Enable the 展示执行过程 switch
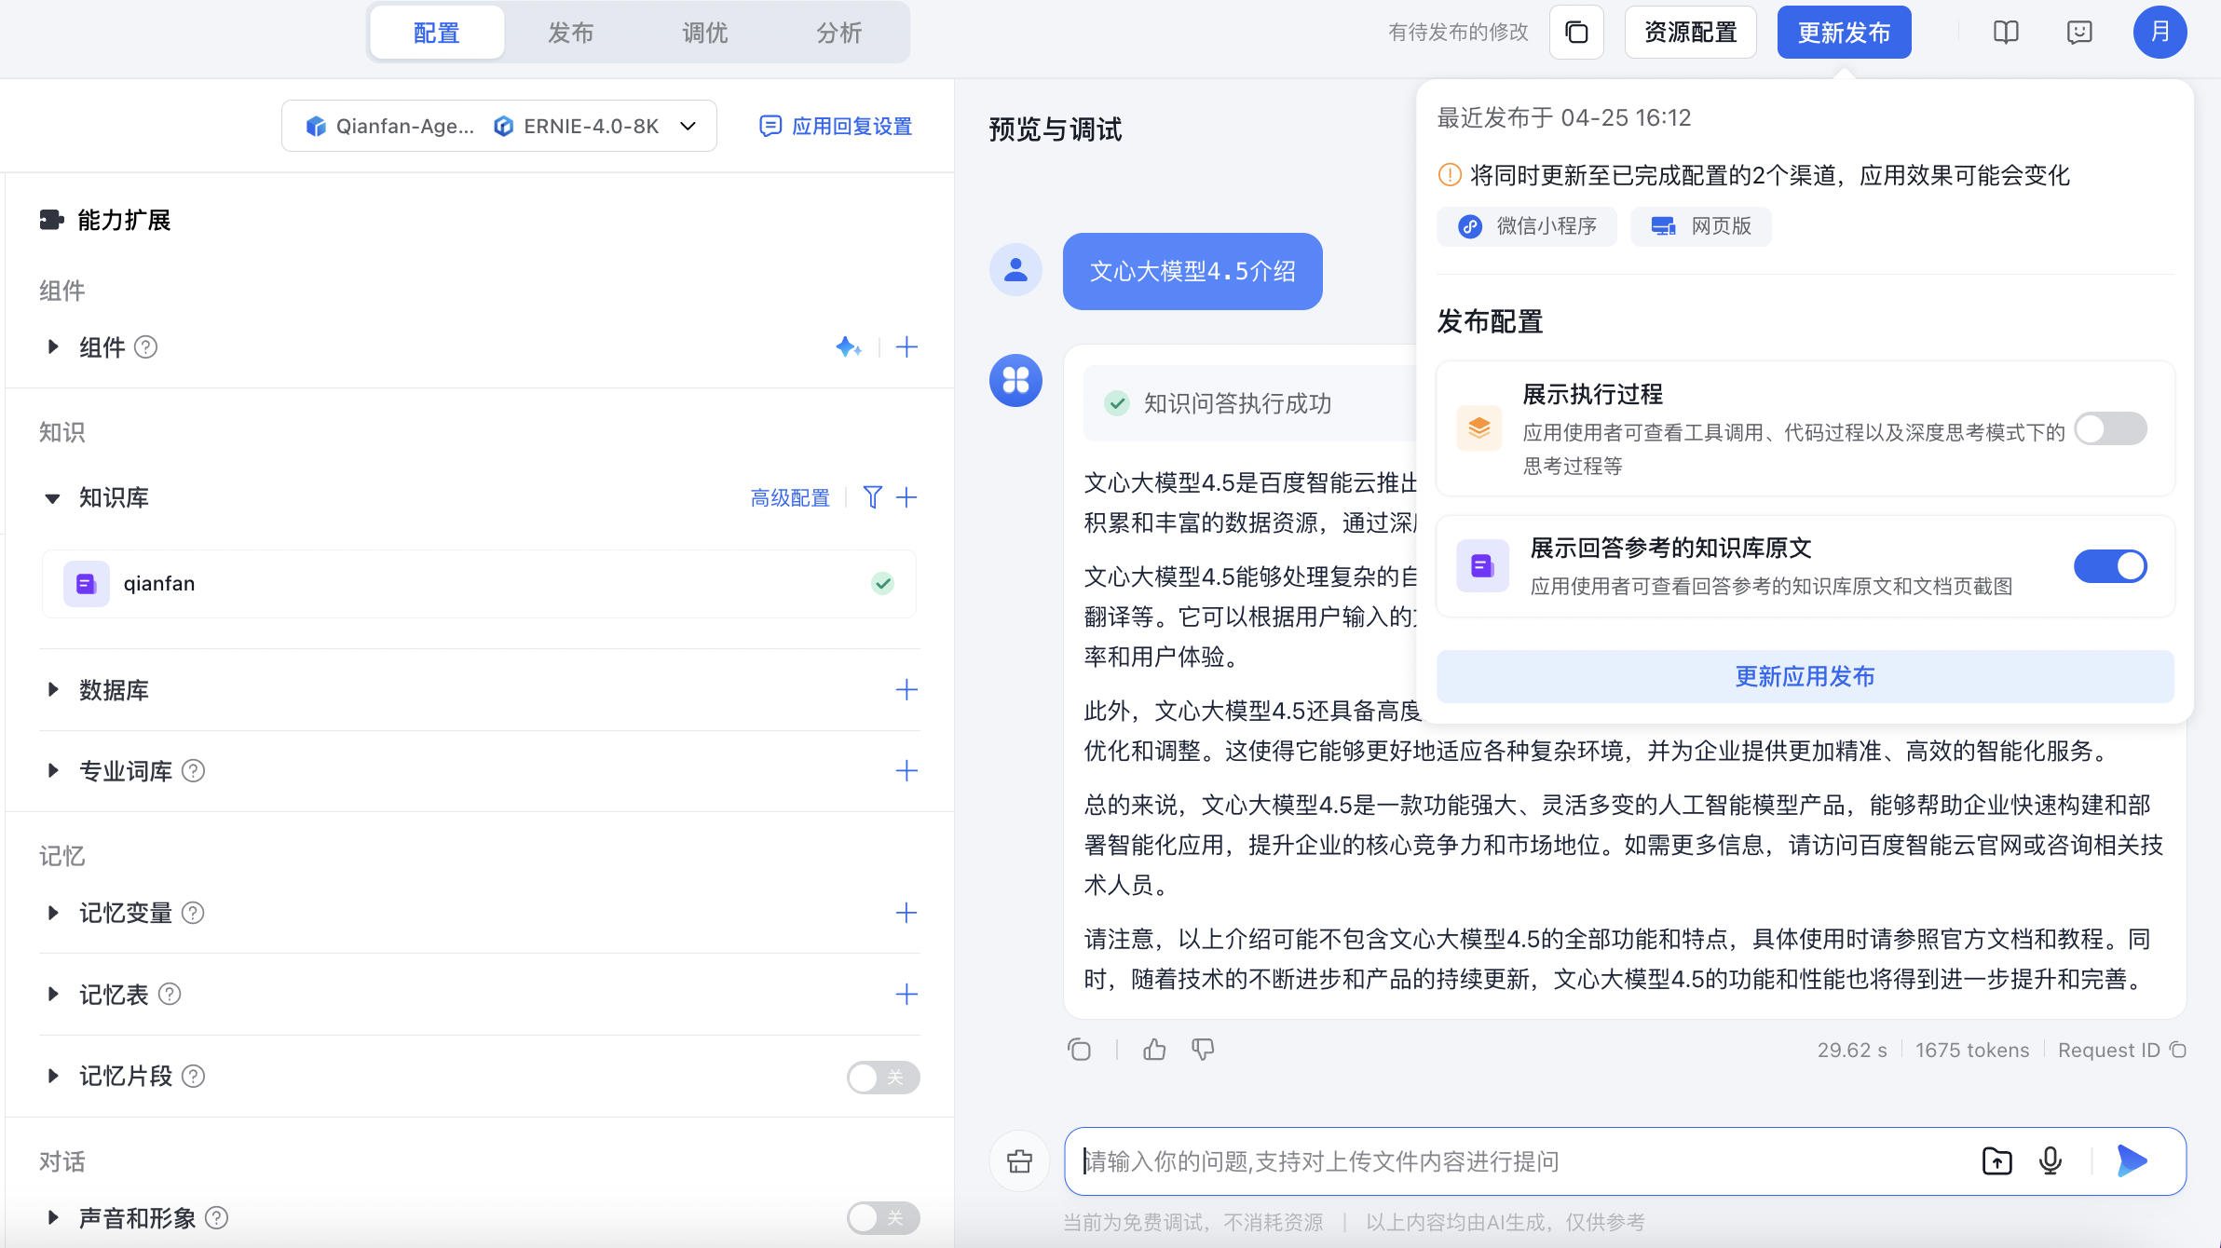Image resolution: width=2221 pixels, height=1248 pixels. coord(2110,428)
